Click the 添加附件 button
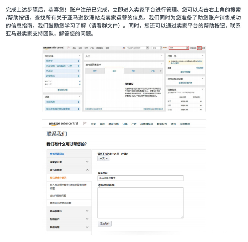Image resolution: width=248 pixels, height=242 pixels. coord(105,223)
